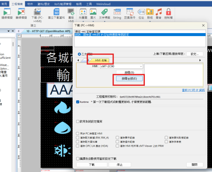The width and height of the screenshot is (212, 172).
Task: Open the 物件 ribbon tab
Action: 30,4
